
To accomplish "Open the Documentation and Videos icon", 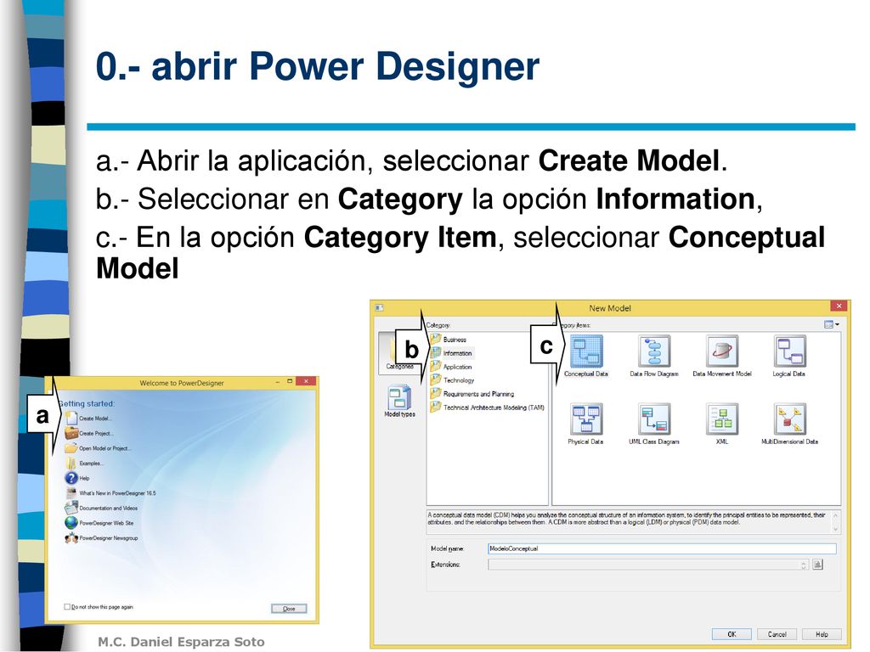I will point(71,508).
